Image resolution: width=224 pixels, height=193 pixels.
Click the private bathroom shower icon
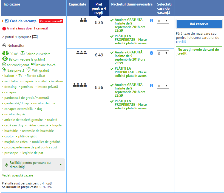(4, 70)
